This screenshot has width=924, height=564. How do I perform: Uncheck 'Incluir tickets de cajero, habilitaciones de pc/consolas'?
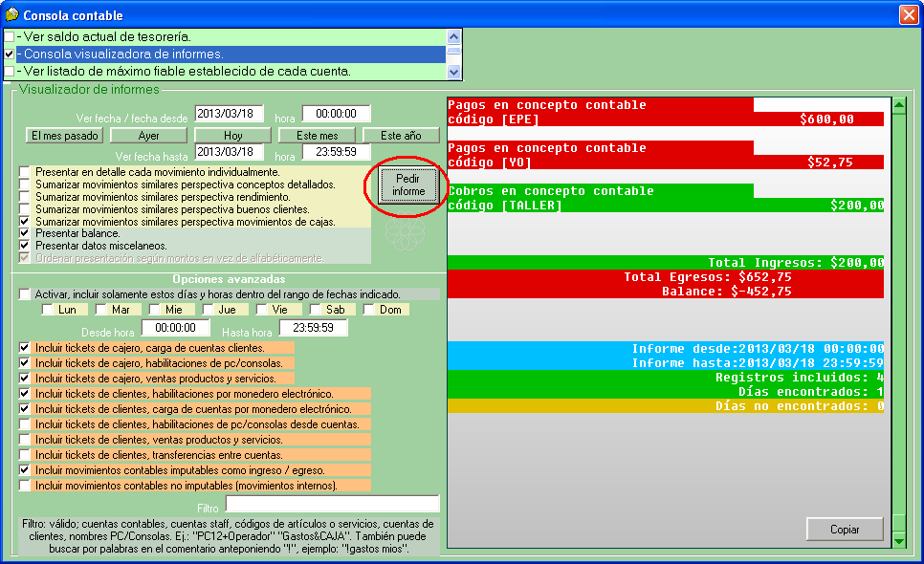[24, 363]
